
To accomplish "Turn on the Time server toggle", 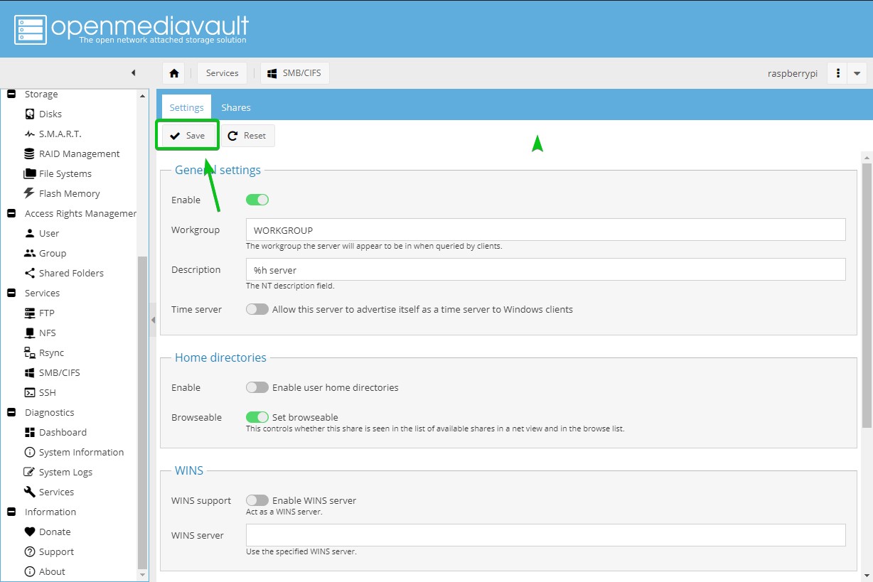I will (x=257, y=309).
